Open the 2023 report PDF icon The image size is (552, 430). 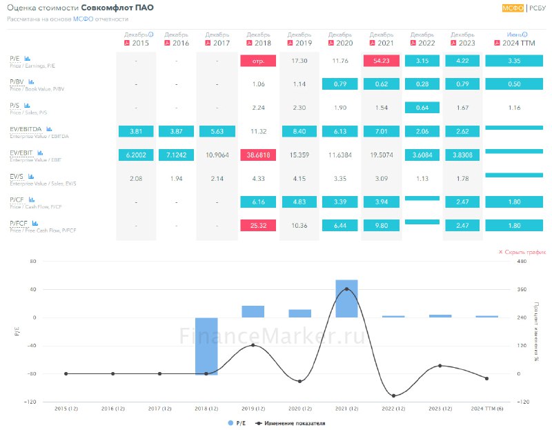(453, 43)
